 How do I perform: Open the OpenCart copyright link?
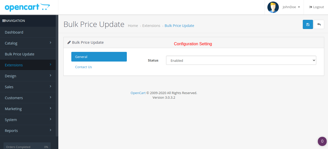click(x=138, y=93)
